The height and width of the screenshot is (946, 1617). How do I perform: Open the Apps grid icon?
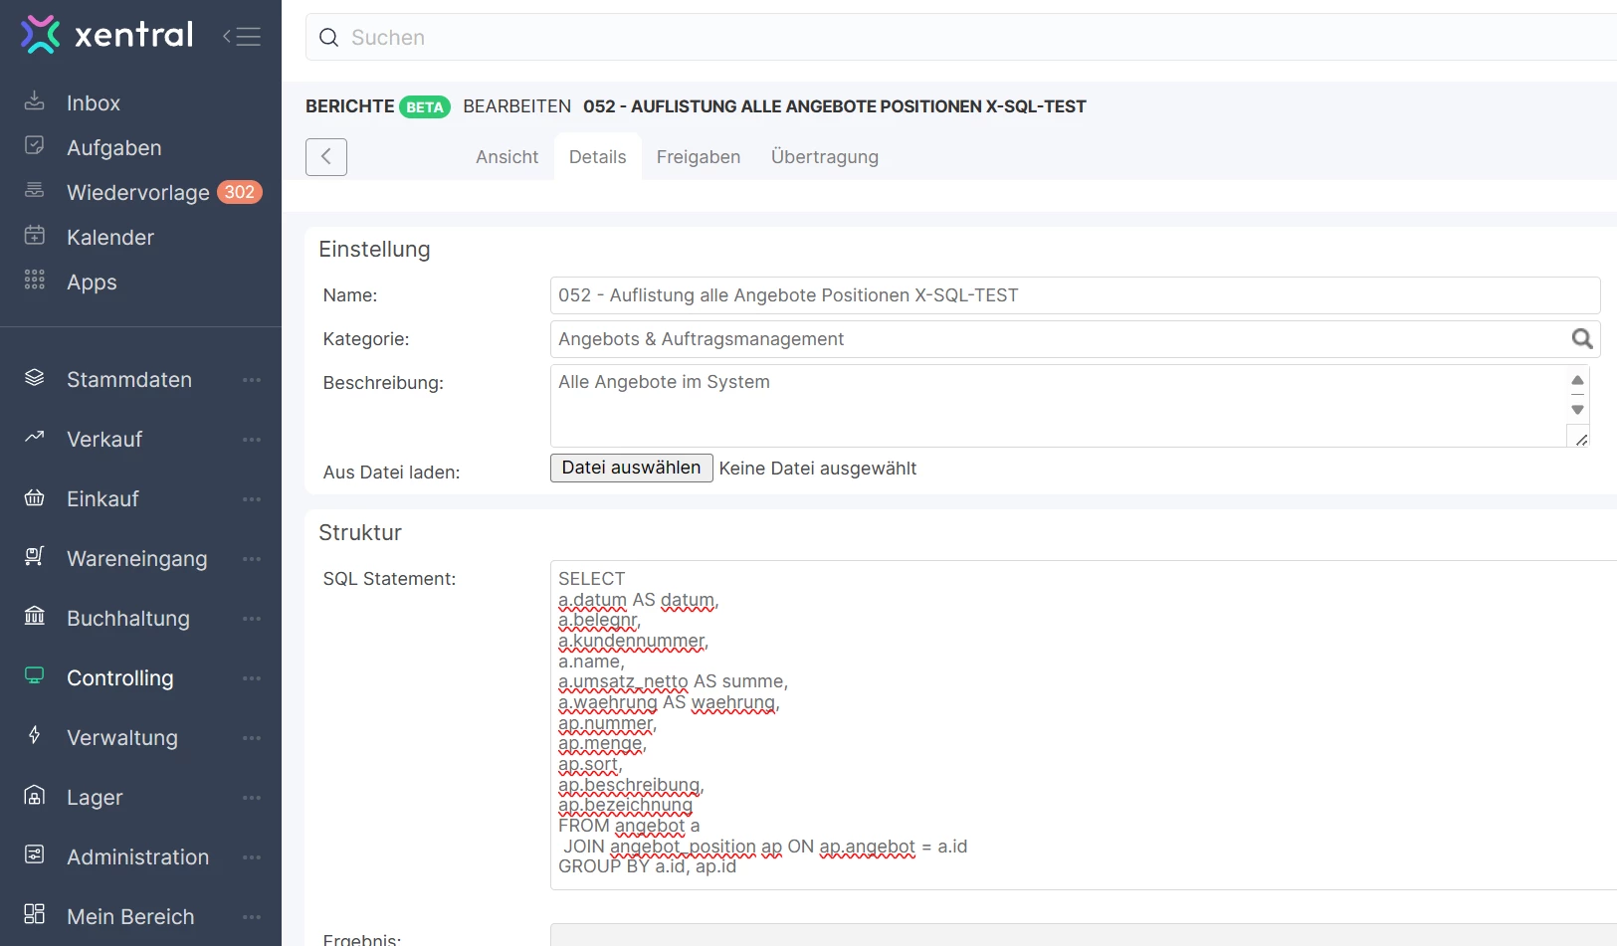click(35, 281)
